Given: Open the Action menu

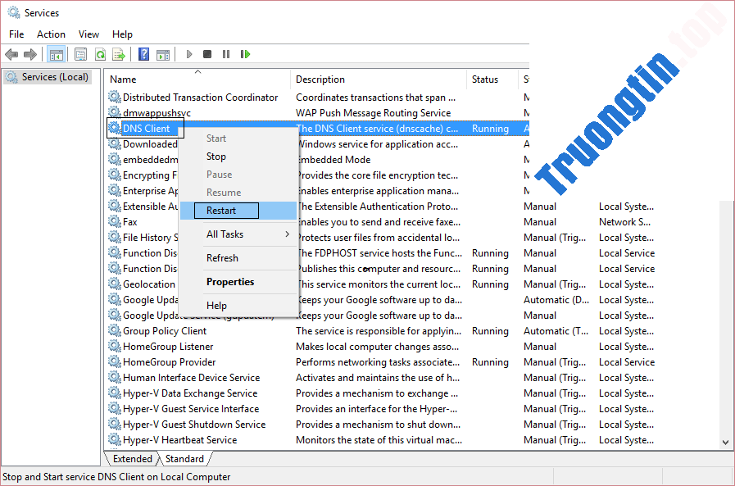Looking at the screenshot, I should point(51,34).
